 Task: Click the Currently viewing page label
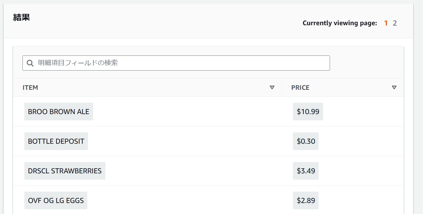340,23
